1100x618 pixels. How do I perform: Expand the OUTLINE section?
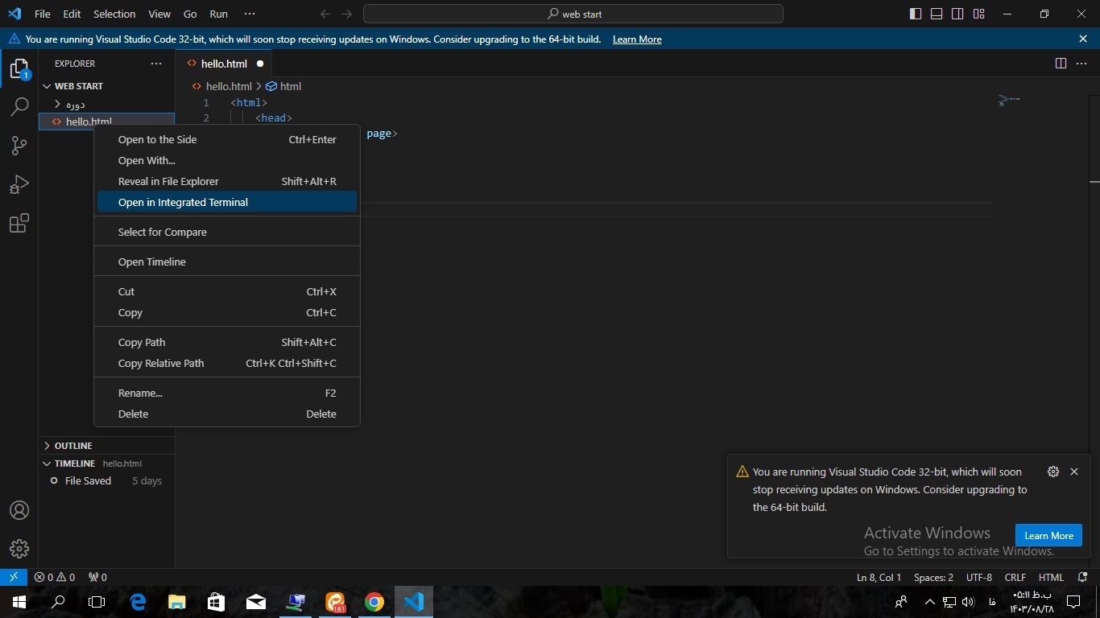coord(106,445)
